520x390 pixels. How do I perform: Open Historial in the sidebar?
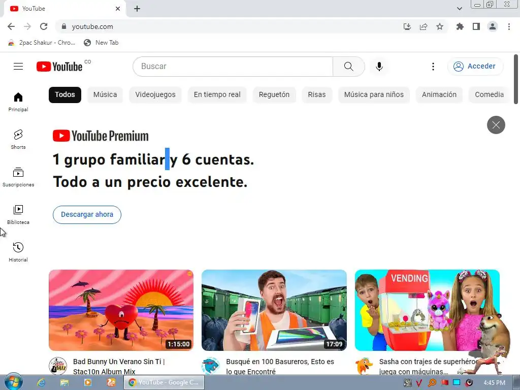click(18, 252)
